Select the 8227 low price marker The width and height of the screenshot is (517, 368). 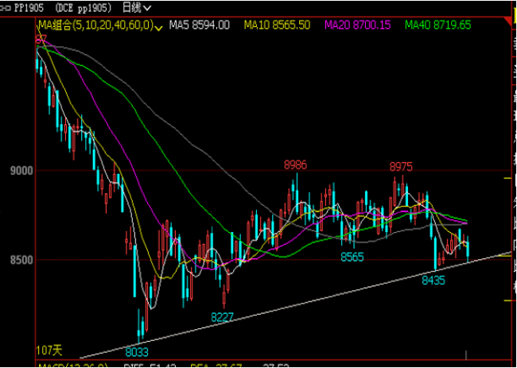pyautogui.click(x=223, y=316)
